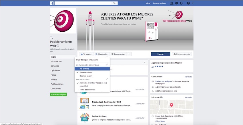Open the three-dots more options button
Image resolution: width=243 pixels, height=125 pixels.
click(x=129, y=54)
